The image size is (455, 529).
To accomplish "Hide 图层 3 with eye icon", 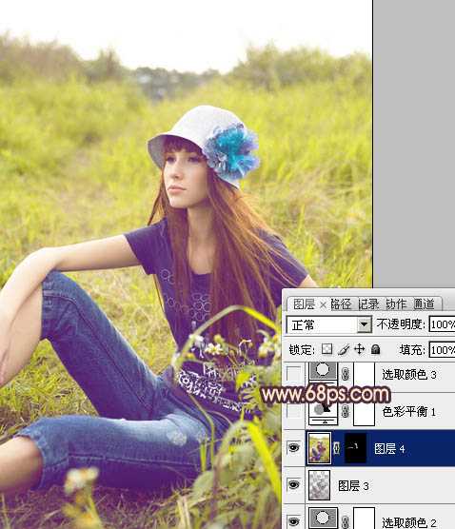I will [x=294, y=485].
